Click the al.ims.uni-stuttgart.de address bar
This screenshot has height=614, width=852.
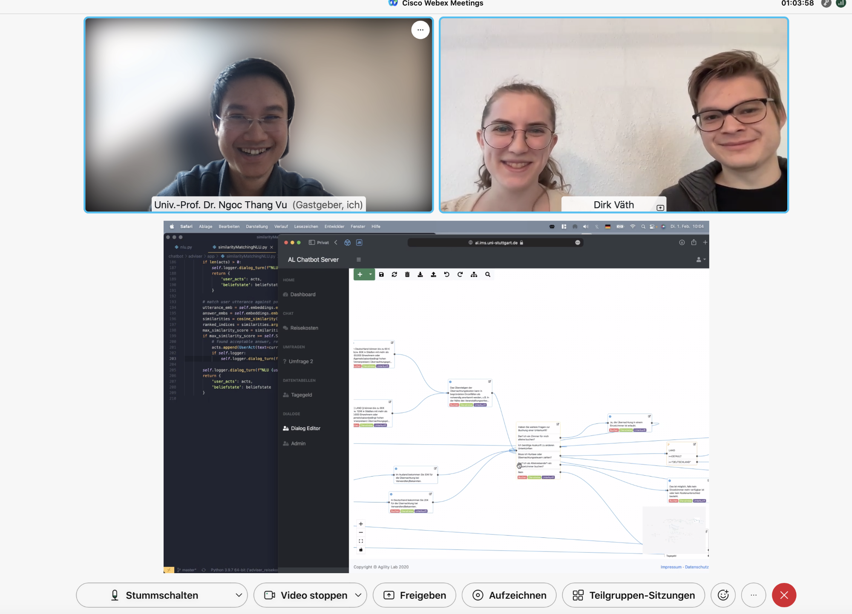pos(495,243)
